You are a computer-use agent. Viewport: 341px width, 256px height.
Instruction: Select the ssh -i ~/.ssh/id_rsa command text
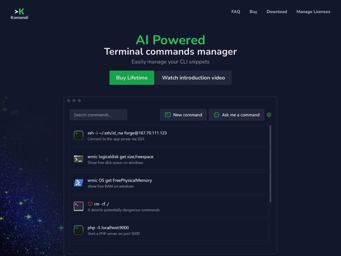(127, 133)
